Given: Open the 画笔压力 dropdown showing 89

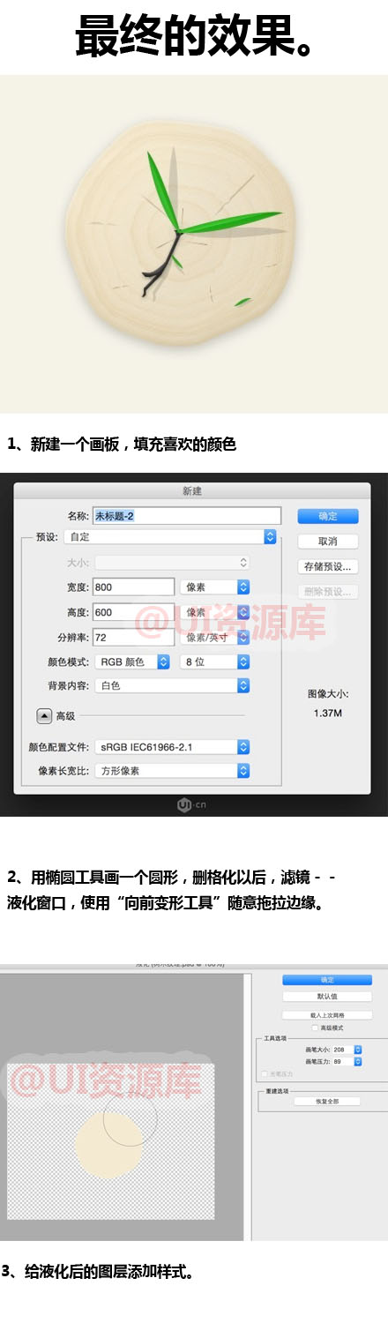Looking at the screenshot, I should point(347,1062).
